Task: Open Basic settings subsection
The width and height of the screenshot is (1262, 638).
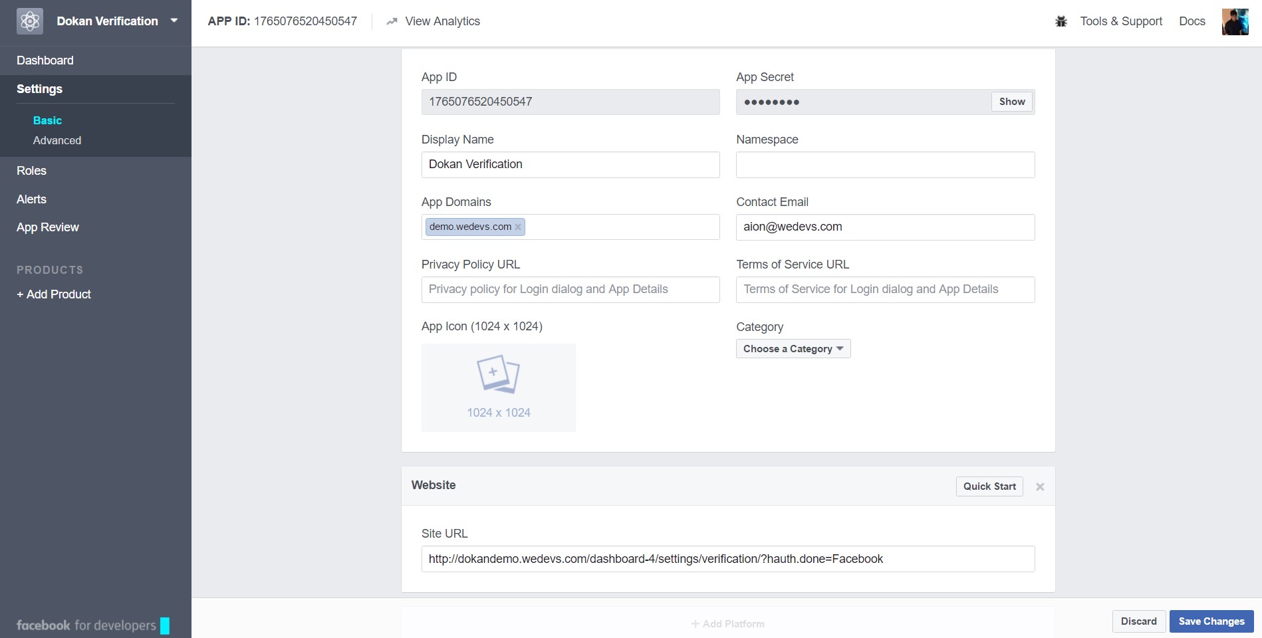Action: click(x=47, y=120)
